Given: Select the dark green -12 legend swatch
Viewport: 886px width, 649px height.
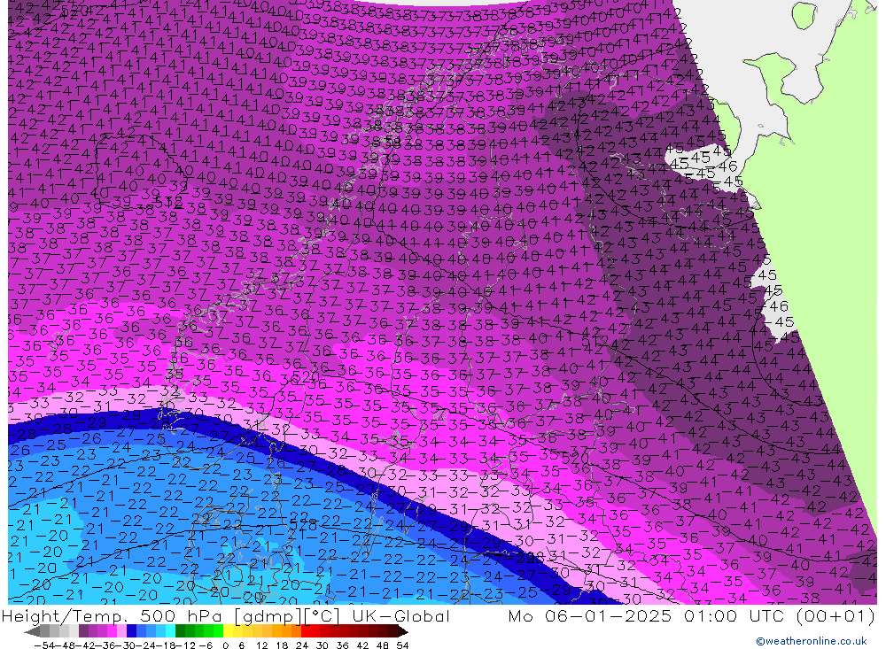Looking at the screenshot, I should coord(180,631).
